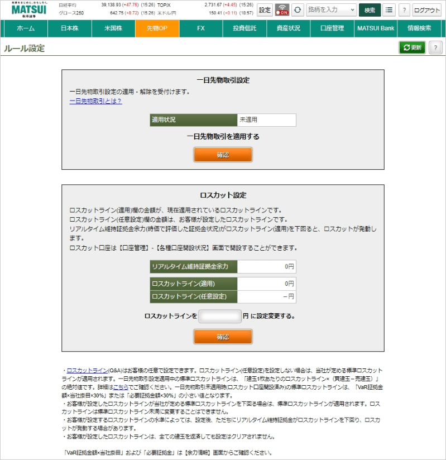The height and width of the screenshot is (460, 446).
Task: Click the 未適用 status value
Action: 267,119
